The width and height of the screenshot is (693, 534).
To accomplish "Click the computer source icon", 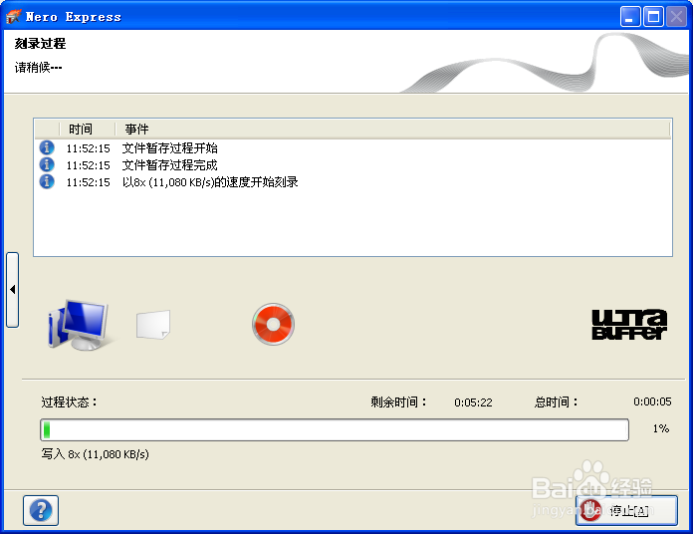I will point(79,325).
